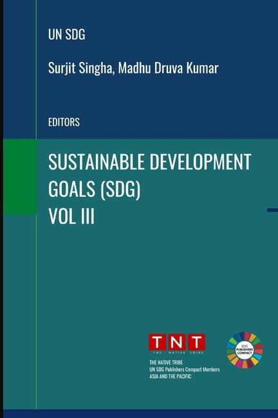Click the SDG Publishers Compact color wheel
This screenshot has height=418, width=278.
click(x=245, y=350)
